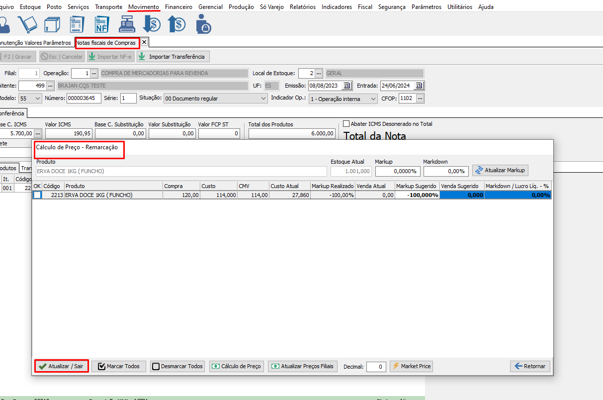Viewport: 603px width, 400px height.
Task: Click the hand truck toolbar icon
Action: tap(27, 24)
